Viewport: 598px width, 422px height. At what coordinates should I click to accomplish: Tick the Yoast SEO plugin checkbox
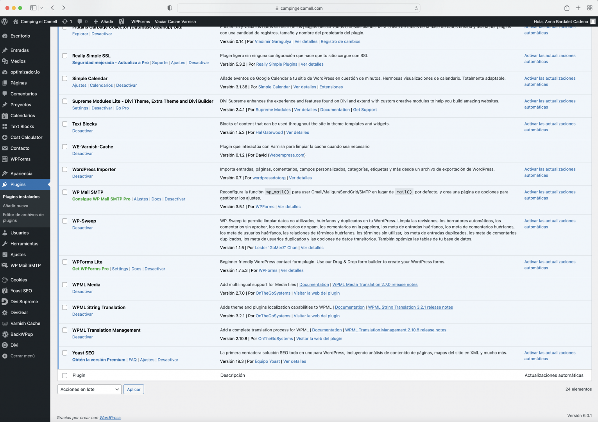click(65, 353)
